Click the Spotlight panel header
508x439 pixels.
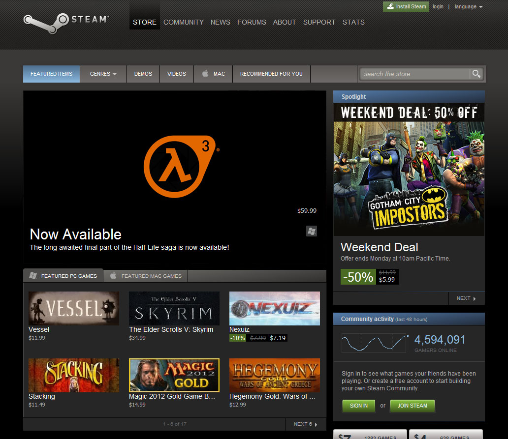[409, 97]
